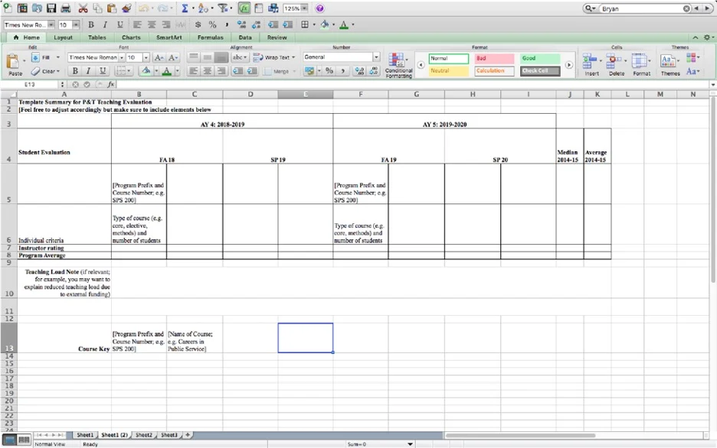717x448 pixels.
Task: Open the Times New Roman font dropdown in the ribbon
Action: point(122,57)
